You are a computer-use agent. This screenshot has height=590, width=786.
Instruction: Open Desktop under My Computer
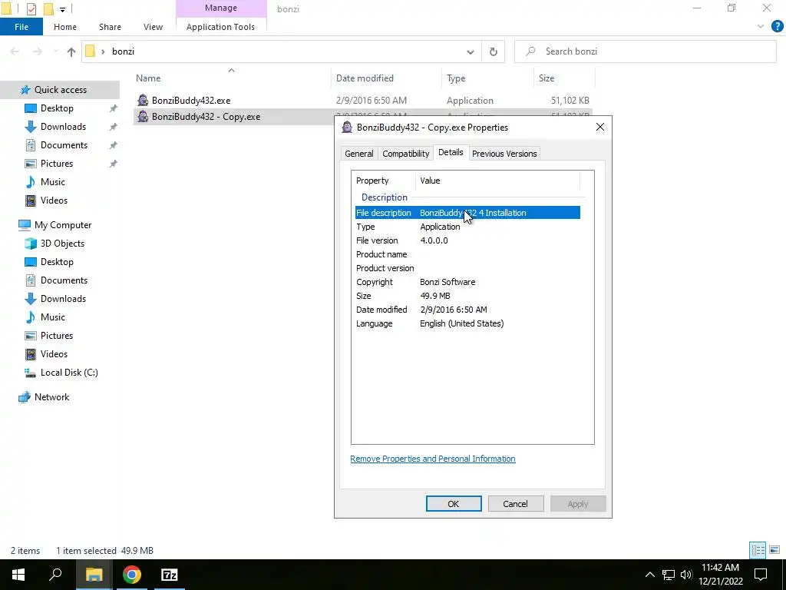point(57,262)
